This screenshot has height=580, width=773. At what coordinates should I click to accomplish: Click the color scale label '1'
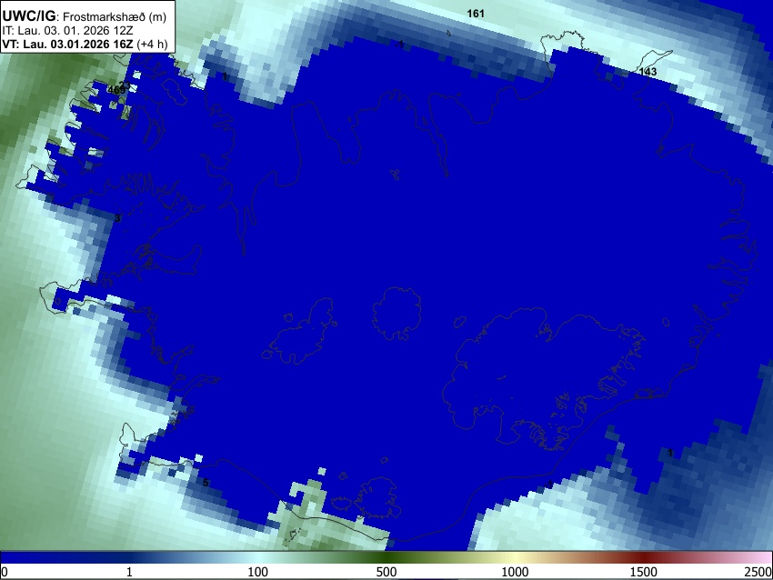click(129, 572)
